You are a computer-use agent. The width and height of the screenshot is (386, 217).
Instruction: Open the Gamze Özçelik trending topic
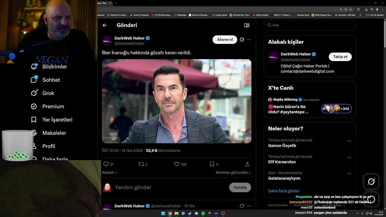(x=282, y=146)
